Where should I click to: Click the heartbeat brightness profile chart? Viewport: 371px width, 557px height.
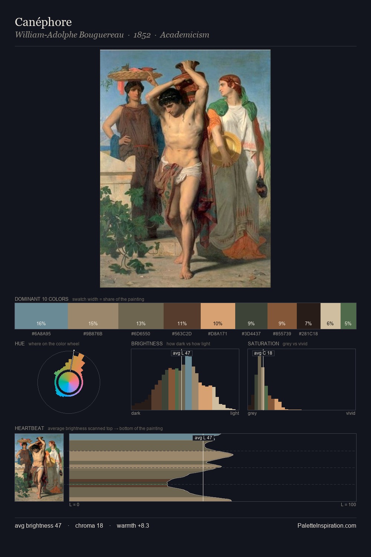213,468
